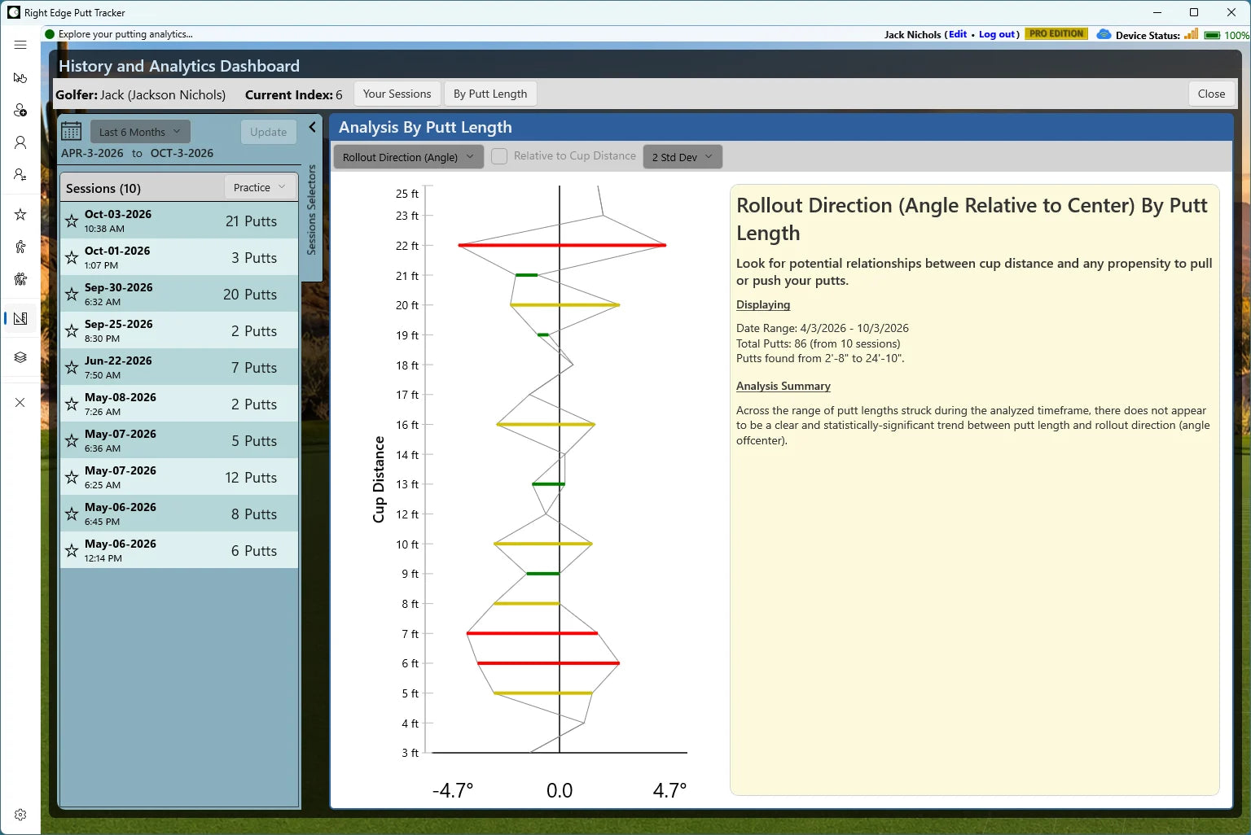Switch to Your Sessions tab

397,94
